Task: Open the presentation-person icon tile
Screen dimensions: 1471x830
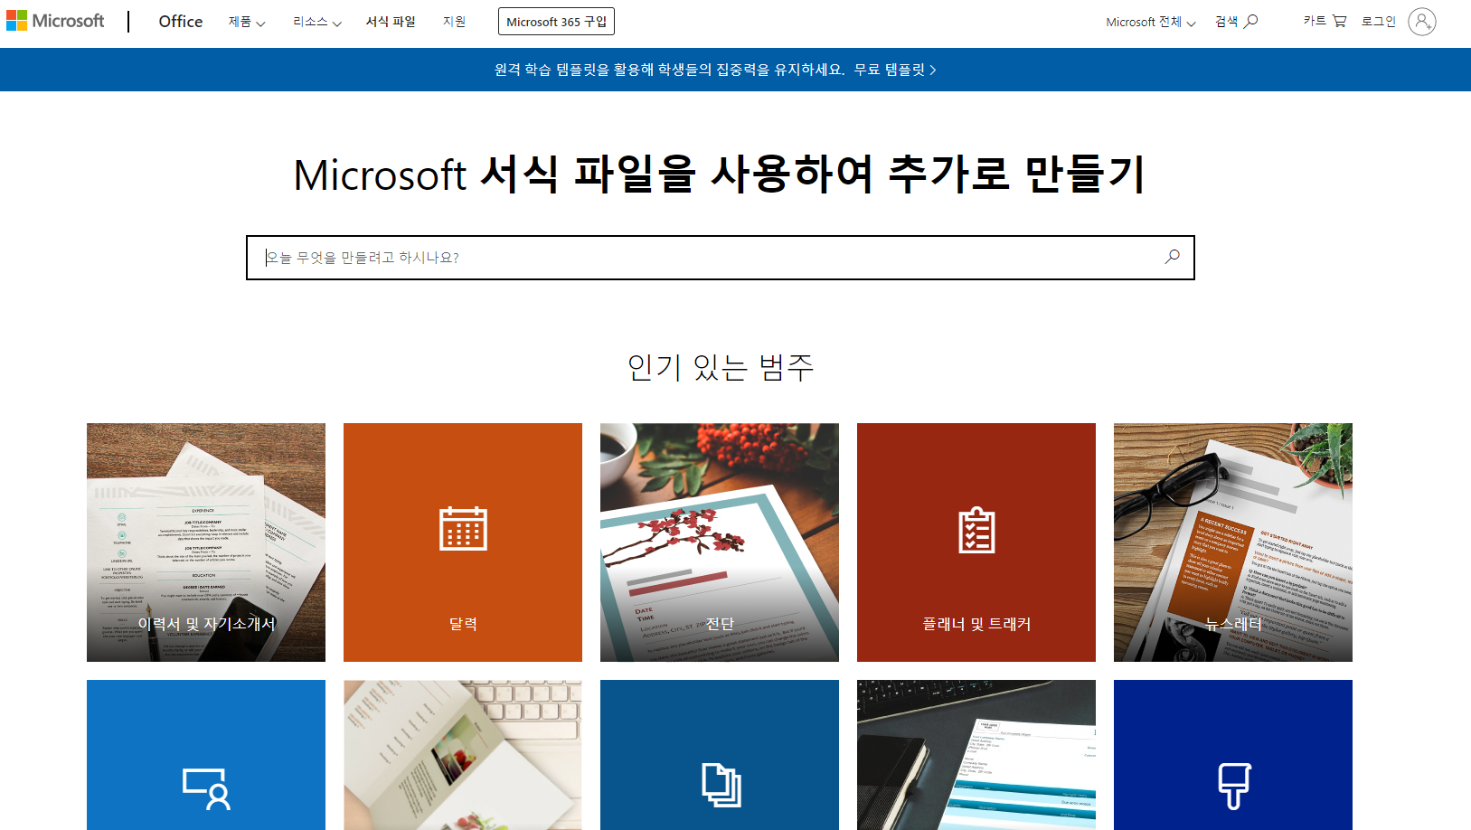Action: point(206,755)
